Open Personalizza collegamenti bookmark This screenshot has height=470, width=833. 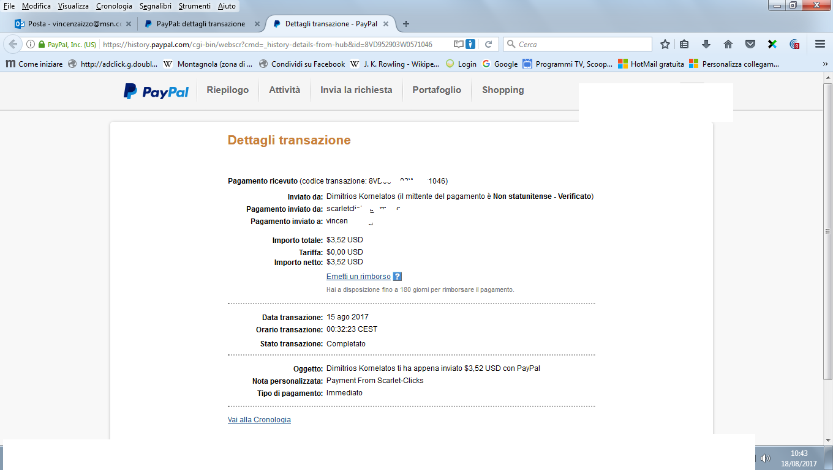pos(734,64)
